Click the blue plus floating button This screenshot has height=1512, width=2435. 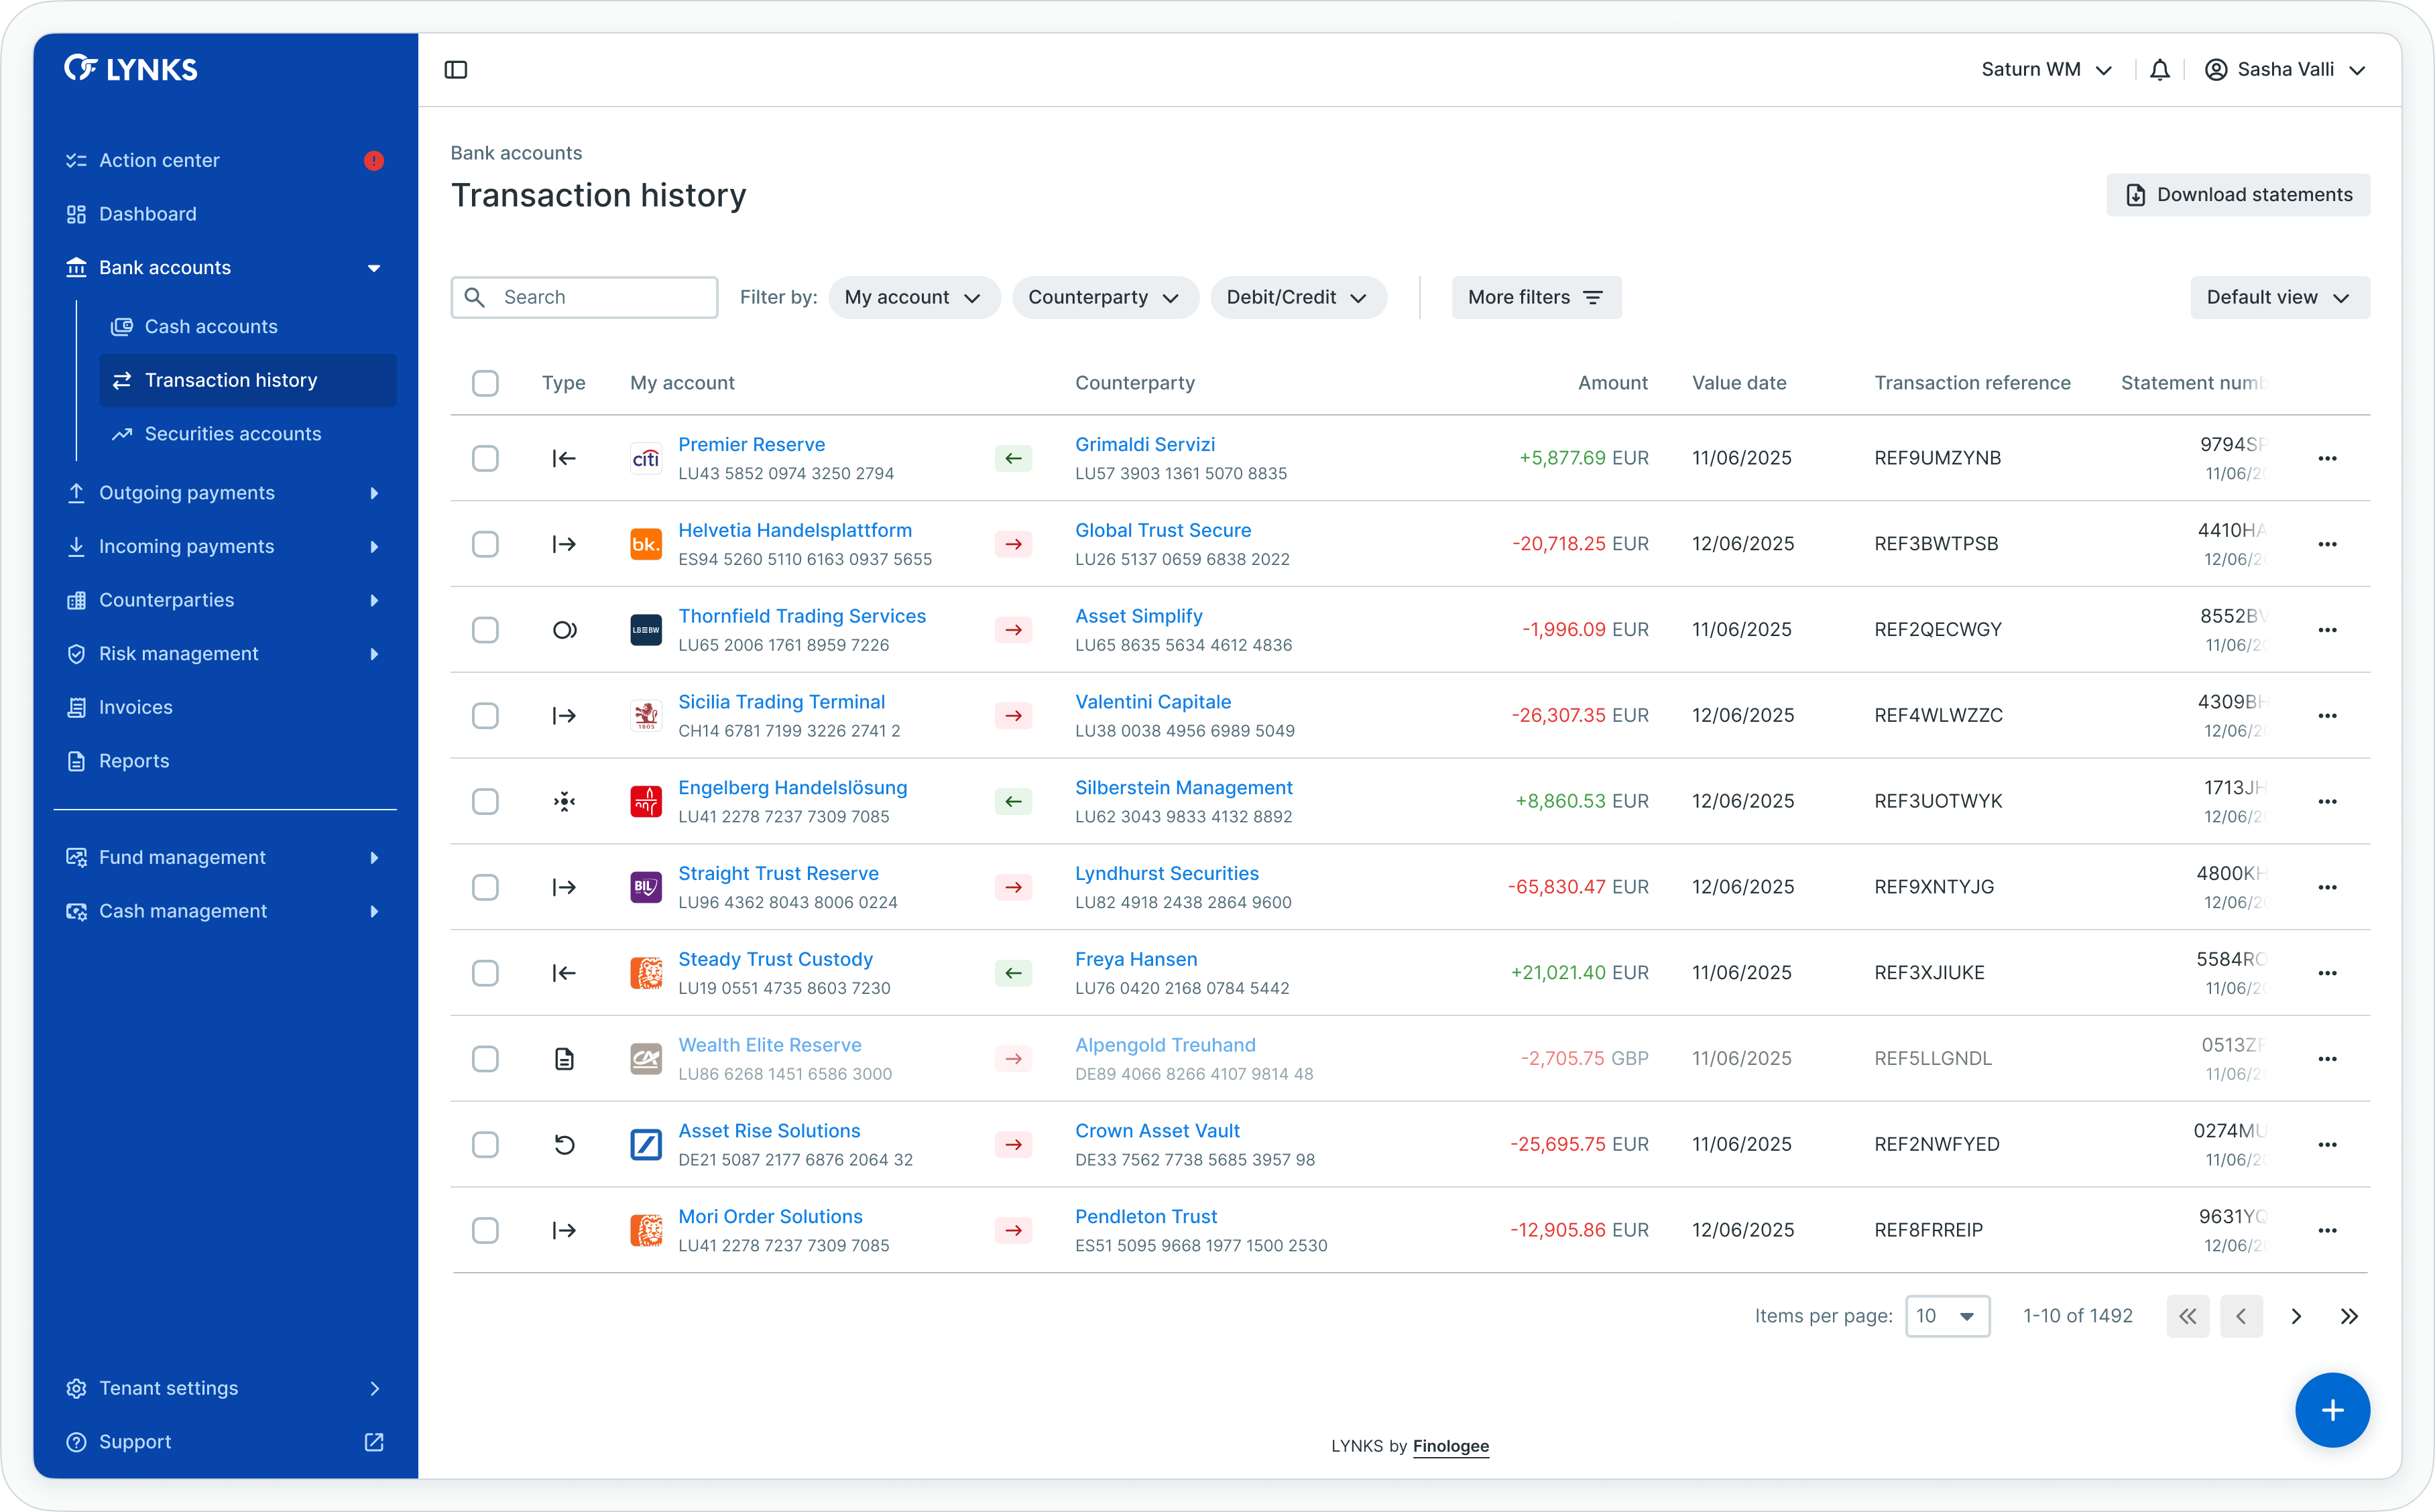click(x=2332, y=1410)
